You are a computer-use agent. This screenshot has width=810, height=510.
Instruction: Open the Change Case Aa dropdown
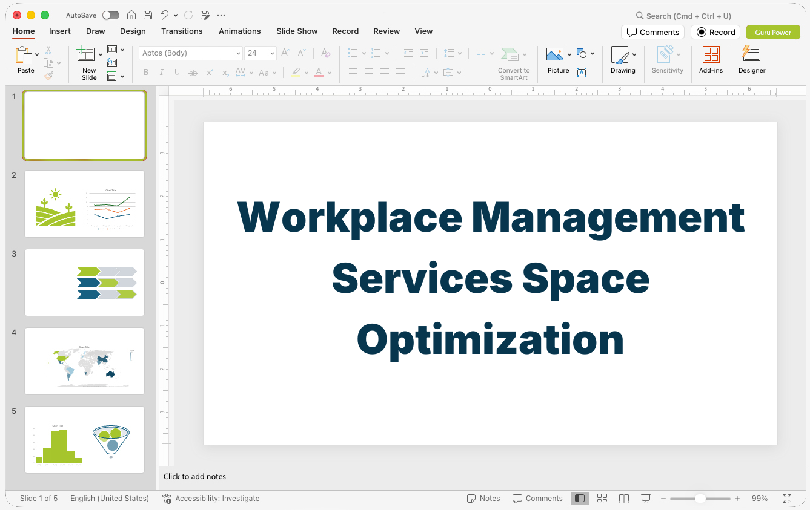(x=267, y=73)
